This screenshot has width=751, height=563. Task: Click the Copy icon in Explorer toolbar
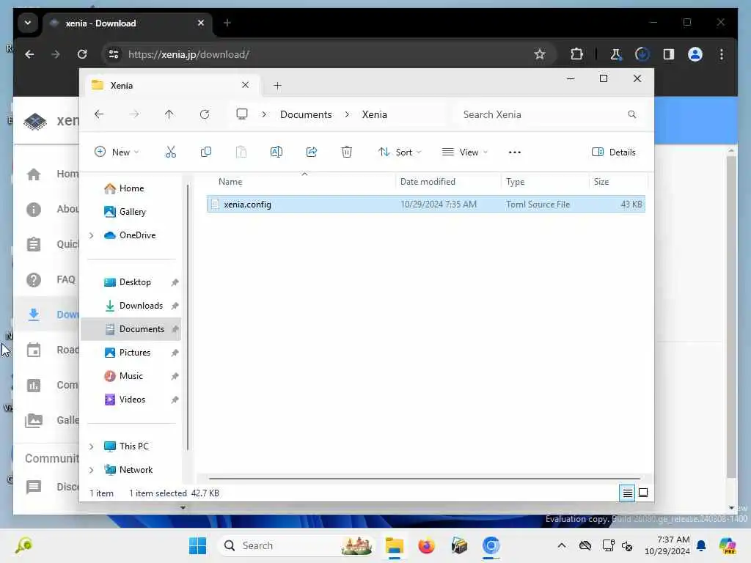click(206, 152)
